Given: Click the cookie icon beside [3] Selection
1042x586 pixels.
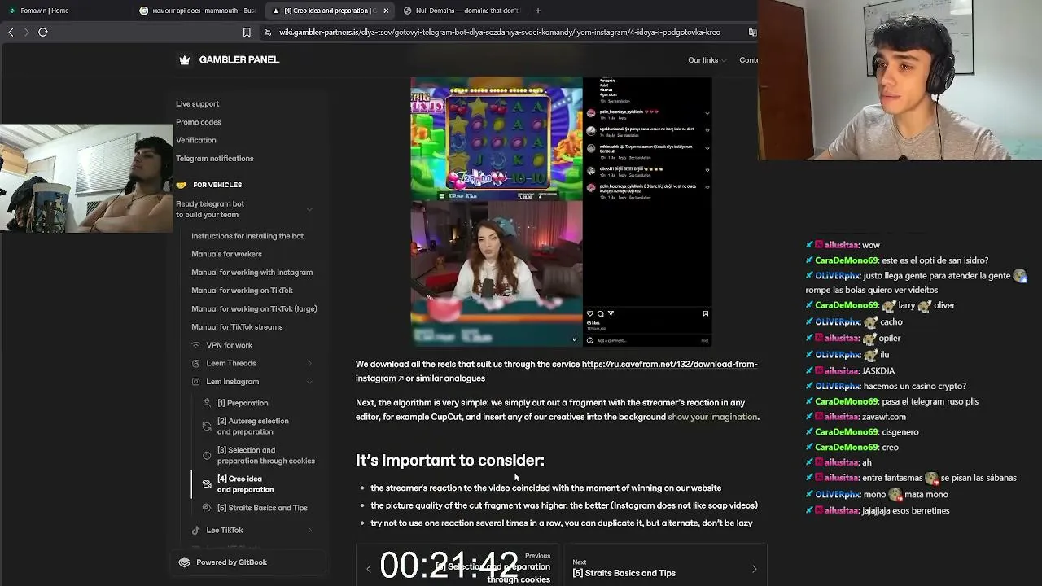Looking at the screenshot, I should pos(207,455).
